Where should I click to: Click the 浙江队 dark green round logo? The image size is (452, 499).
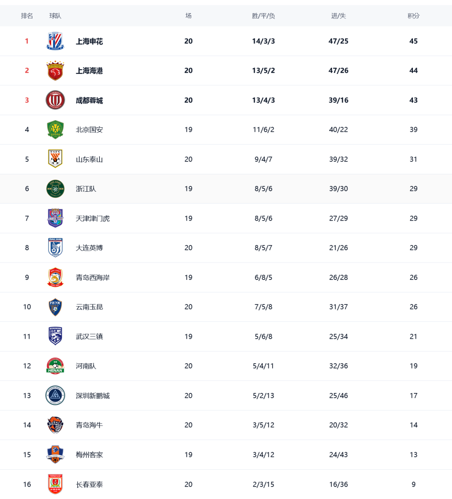55,189
